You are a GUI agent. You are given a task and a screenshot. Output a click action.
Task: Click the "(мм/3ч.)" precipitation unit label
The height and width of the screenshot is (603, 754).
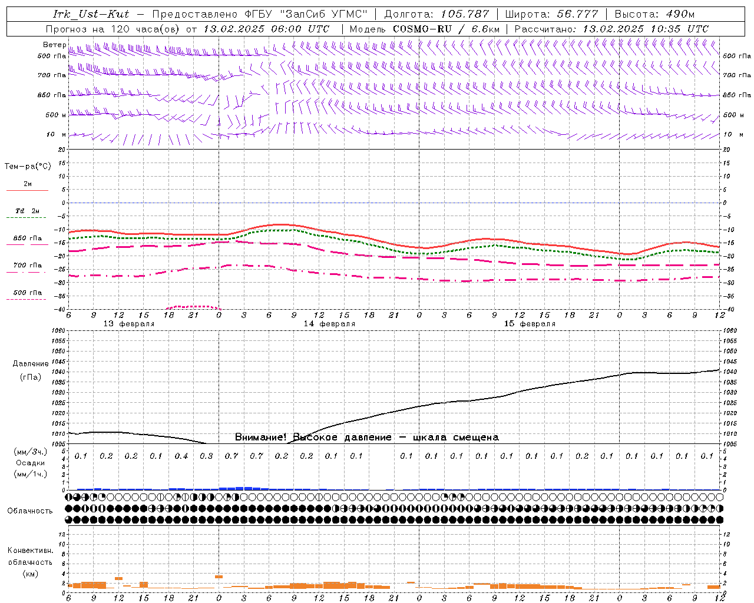tap(31, 452)
